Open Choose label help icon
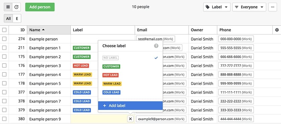281x124 pixels. [156, 46]
